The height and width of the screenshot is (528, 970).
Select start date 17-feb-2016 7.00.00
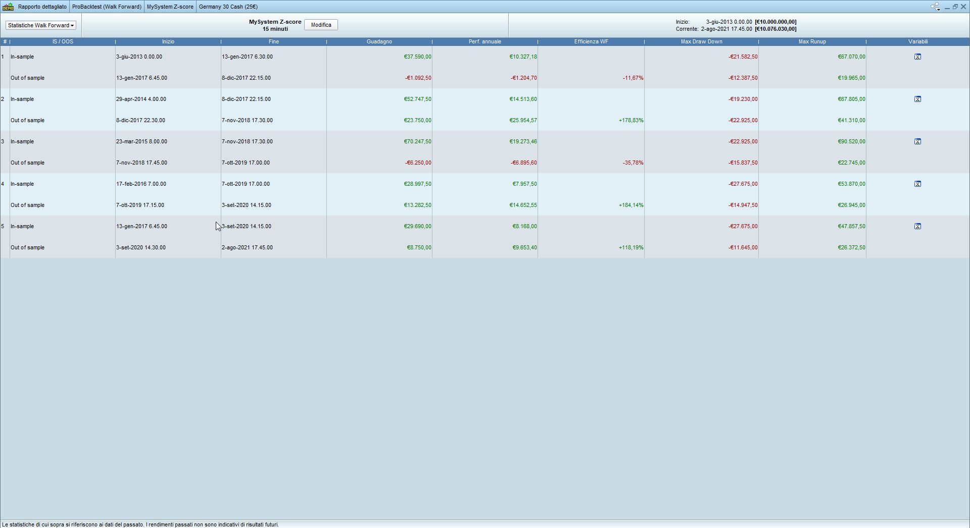(141, 184)
